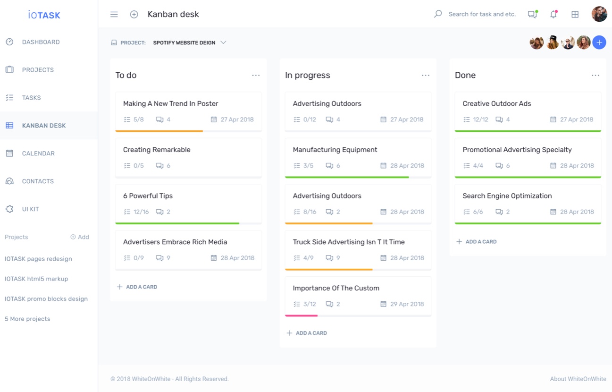
Task: Open the In progress column options menu
Action: point(426,75)
